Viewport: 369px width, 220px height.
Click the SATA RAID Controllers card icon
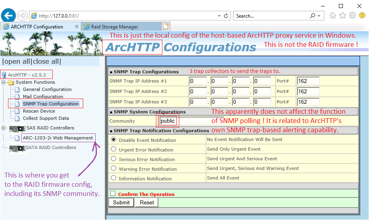click(x=17, y=148)
